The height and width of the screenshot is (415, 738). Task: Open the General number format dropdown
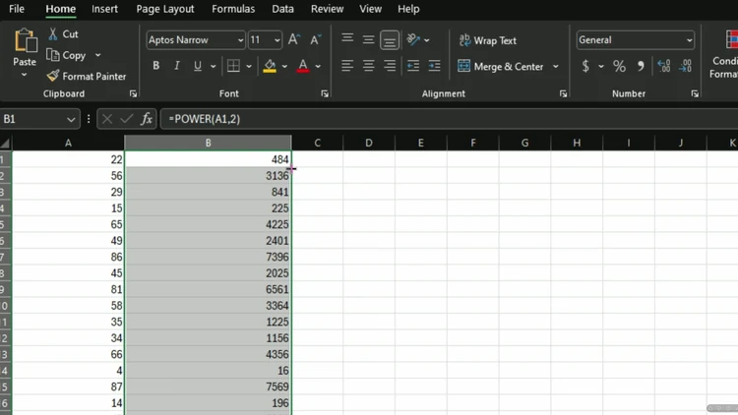click(x=689, y=40)
